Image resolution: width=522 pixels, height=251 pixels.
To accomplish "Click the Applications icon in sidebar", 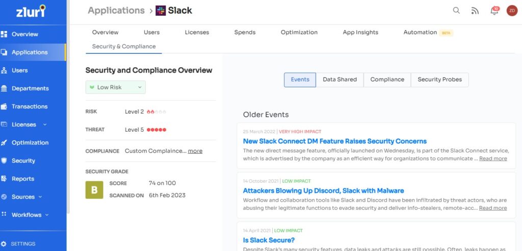I will coord(4,52).
